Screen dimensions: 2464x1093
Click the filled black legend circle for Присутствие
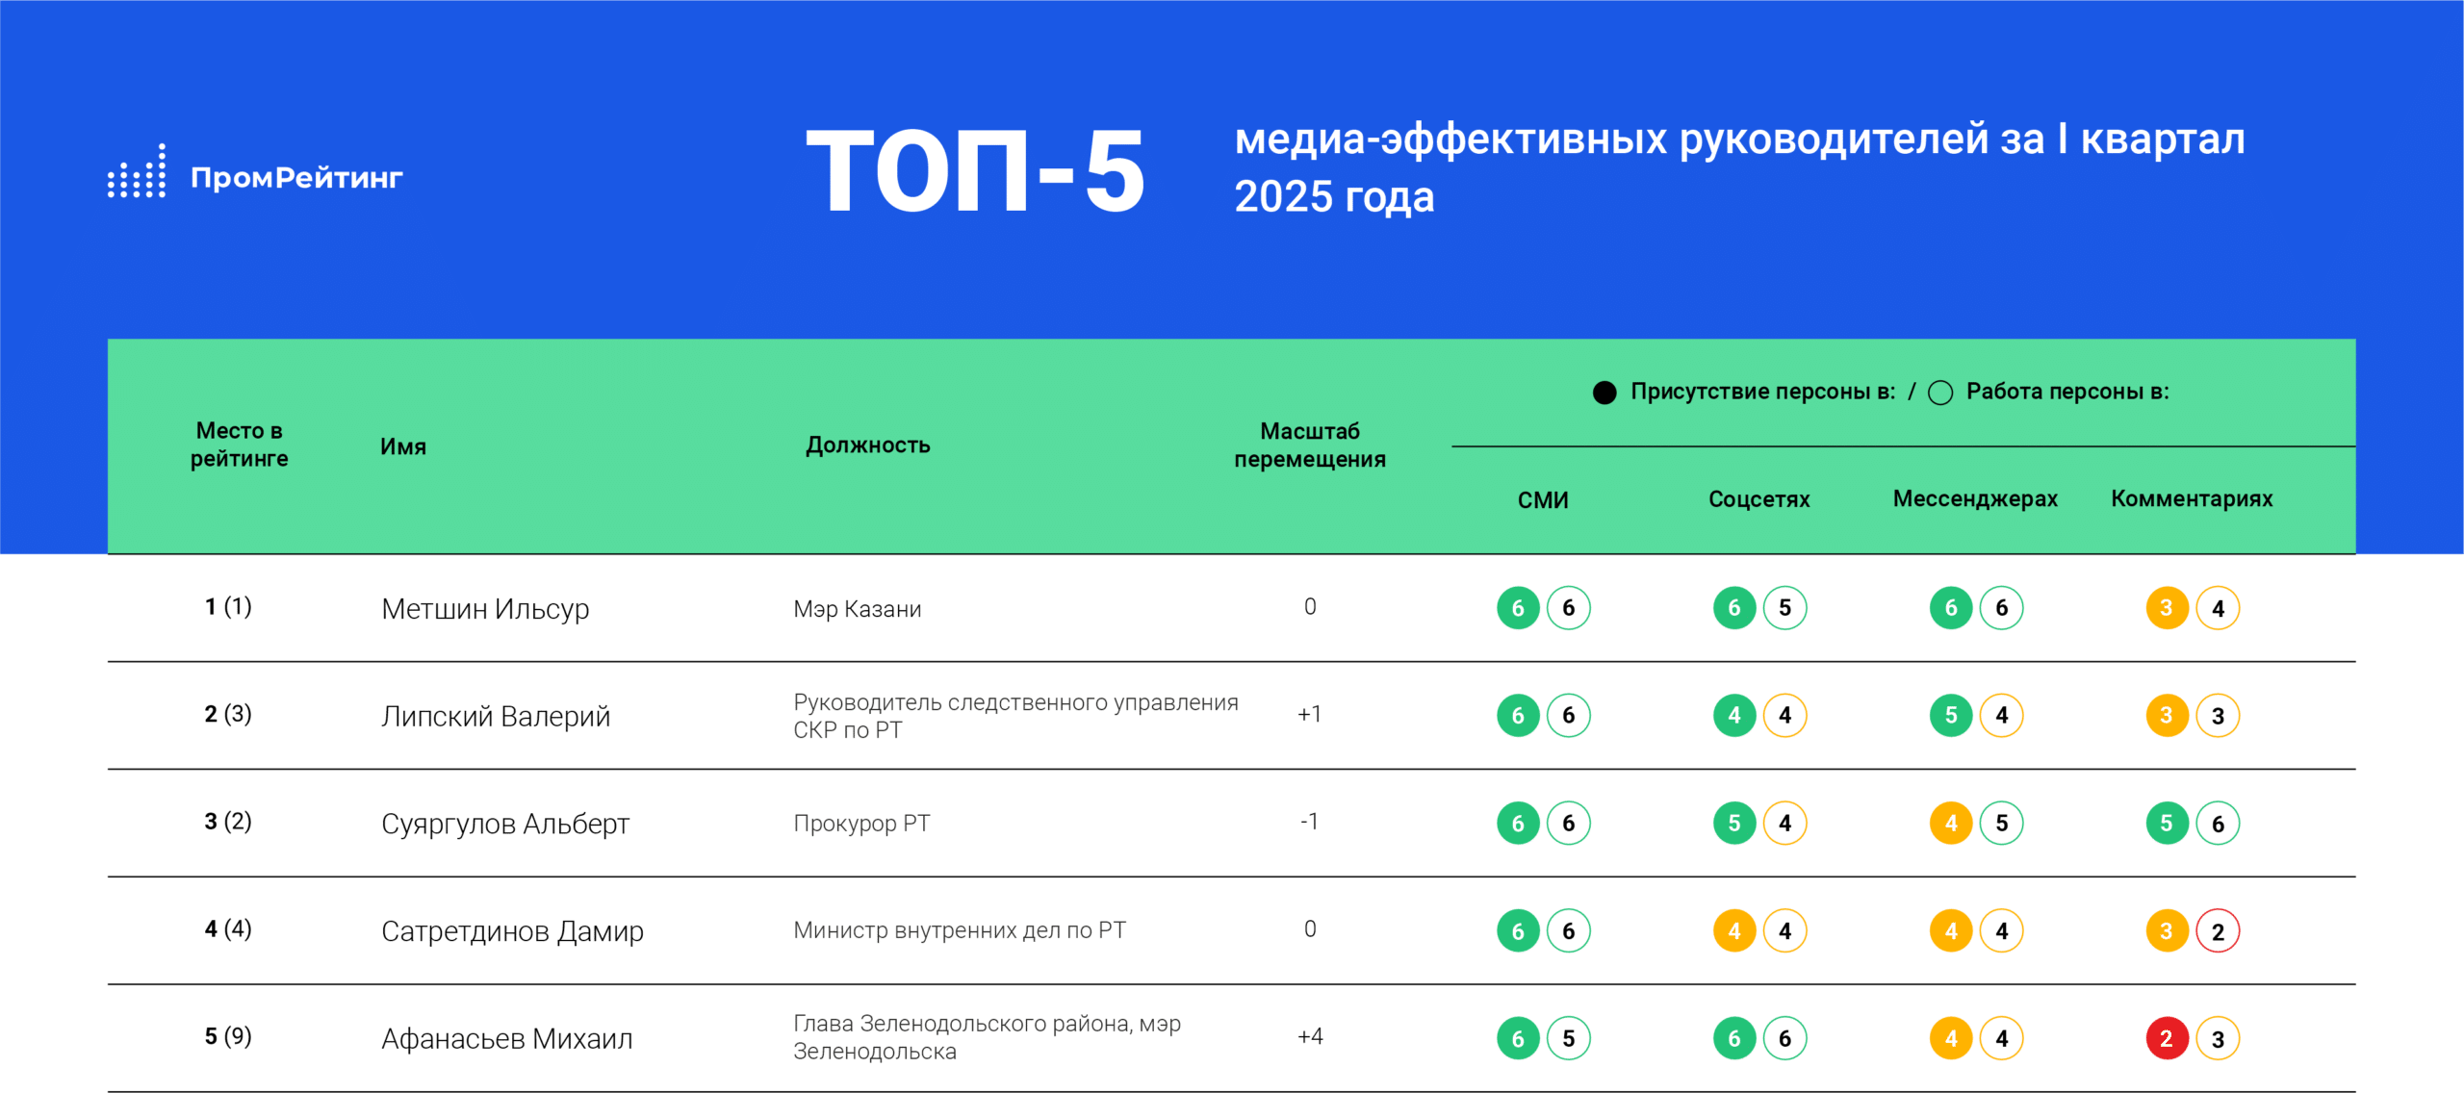pyautogui.click(x=1604, y=393)
